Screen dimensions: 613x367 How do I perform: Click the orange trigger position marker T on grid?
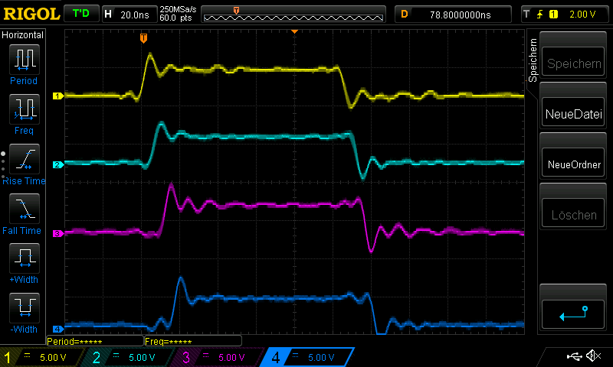click(x=143, y=37)
